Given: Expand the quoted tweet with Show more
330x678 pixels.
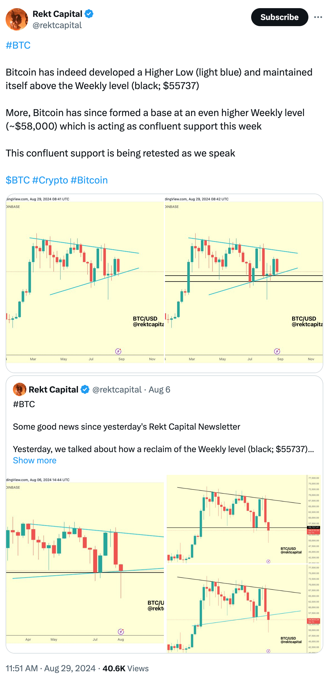Looking at the screenshot, I should [x=34, y=460].
